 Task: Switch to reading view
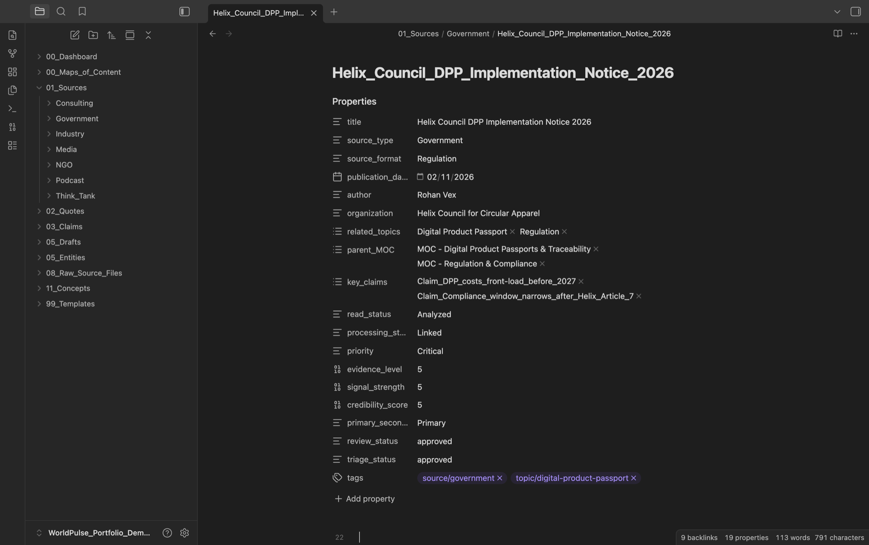837,33
